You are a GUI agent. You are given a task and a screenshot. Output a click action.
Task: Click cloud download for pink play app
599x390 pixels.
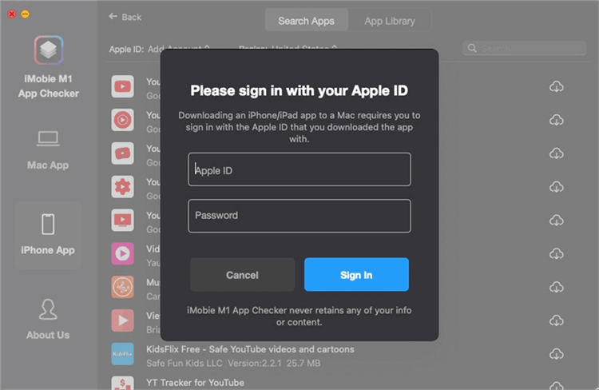tap(557, 254)
